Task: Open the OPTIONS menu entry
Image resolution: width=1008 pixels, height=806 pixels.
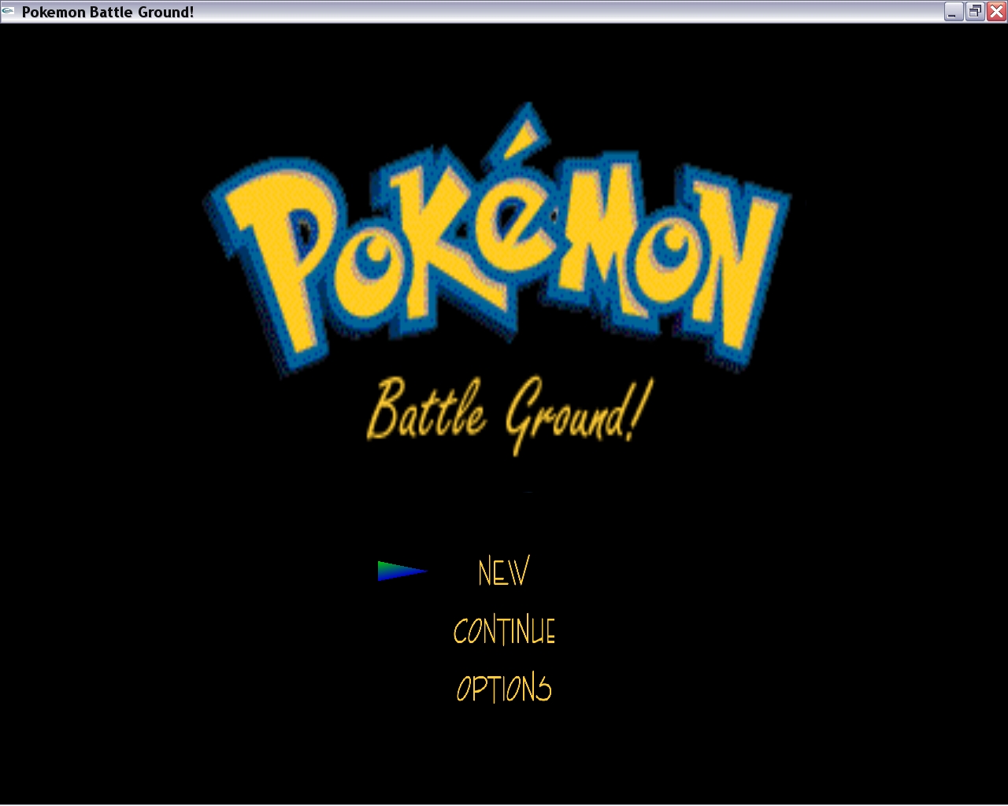Action: (504, 689)
